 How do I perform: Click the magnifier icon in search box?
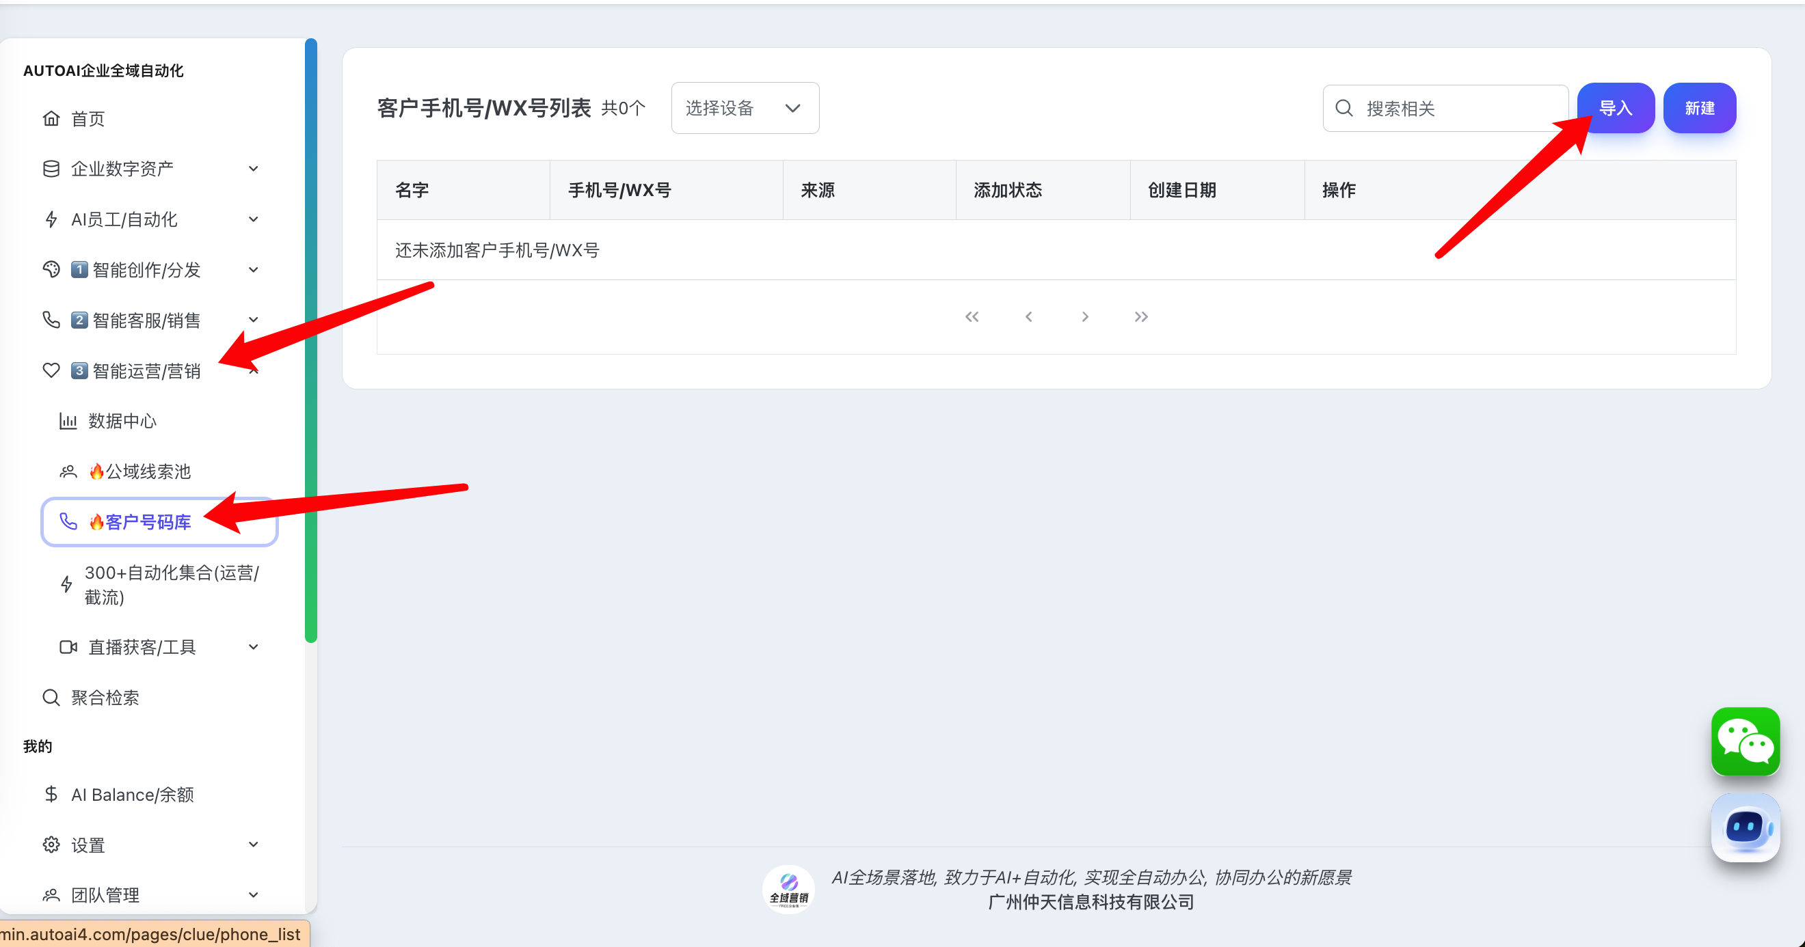pyautogui.click(x=1343, y=108)
